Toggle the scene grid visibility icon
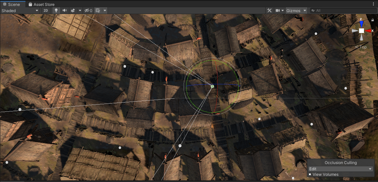The height and width of the screenshot is (182, 378). click(x=98, y=10)
